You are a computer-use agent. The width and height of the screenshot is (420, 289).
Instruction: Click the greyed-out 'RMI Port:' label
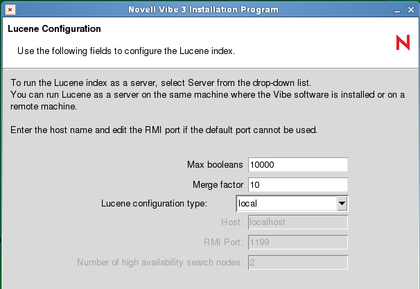[222, 243]
